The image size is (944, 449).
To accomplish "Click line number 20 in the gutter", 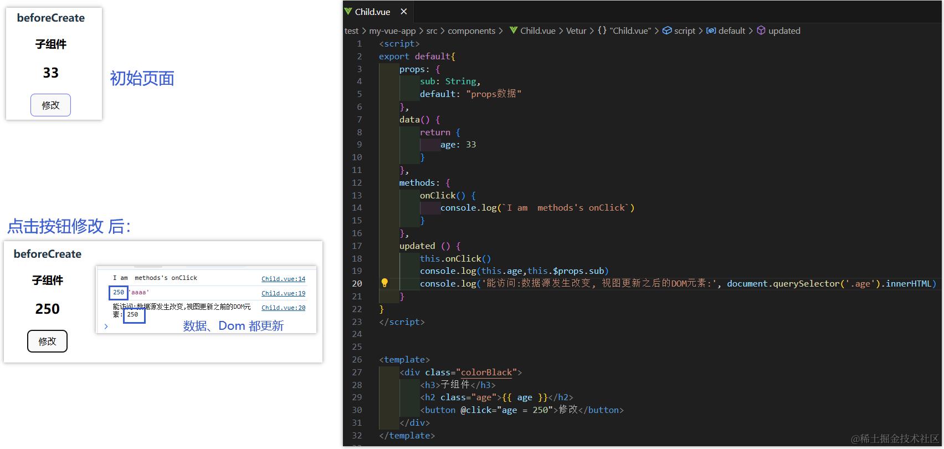I will point(357,284).
